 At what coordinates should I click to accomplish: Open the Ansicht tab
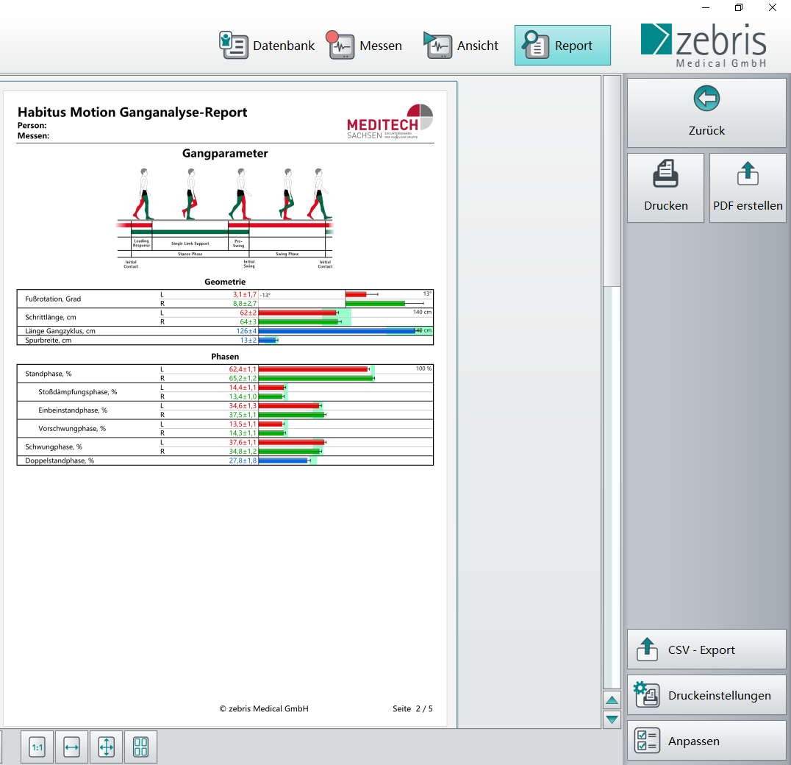click(462, 46)
